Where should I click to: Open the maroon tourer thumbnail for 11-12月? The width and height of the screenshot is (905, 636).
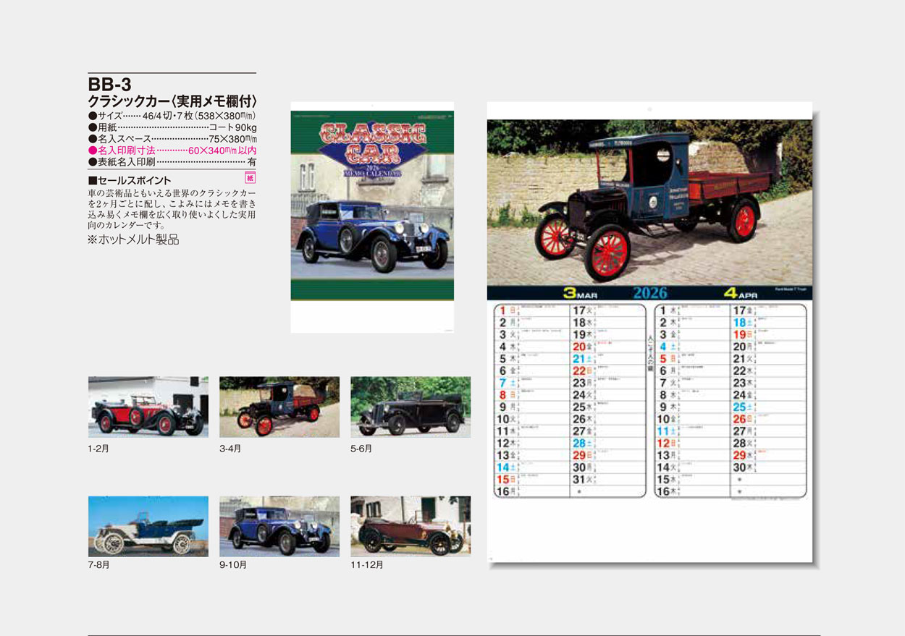(x=411, y=526)
